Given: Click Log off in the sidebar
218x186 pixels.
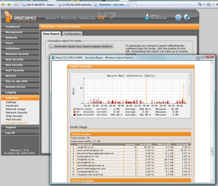Looking at the screenshot, I should [x=20, y=133].
